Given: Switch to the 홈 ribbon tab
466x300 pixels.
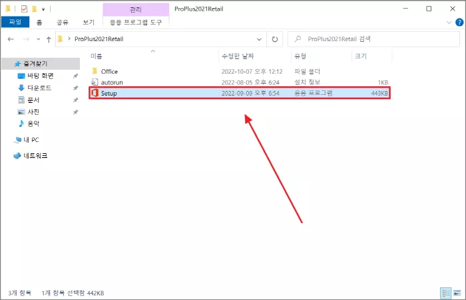Looking at the screenshot, I should 39,22.
